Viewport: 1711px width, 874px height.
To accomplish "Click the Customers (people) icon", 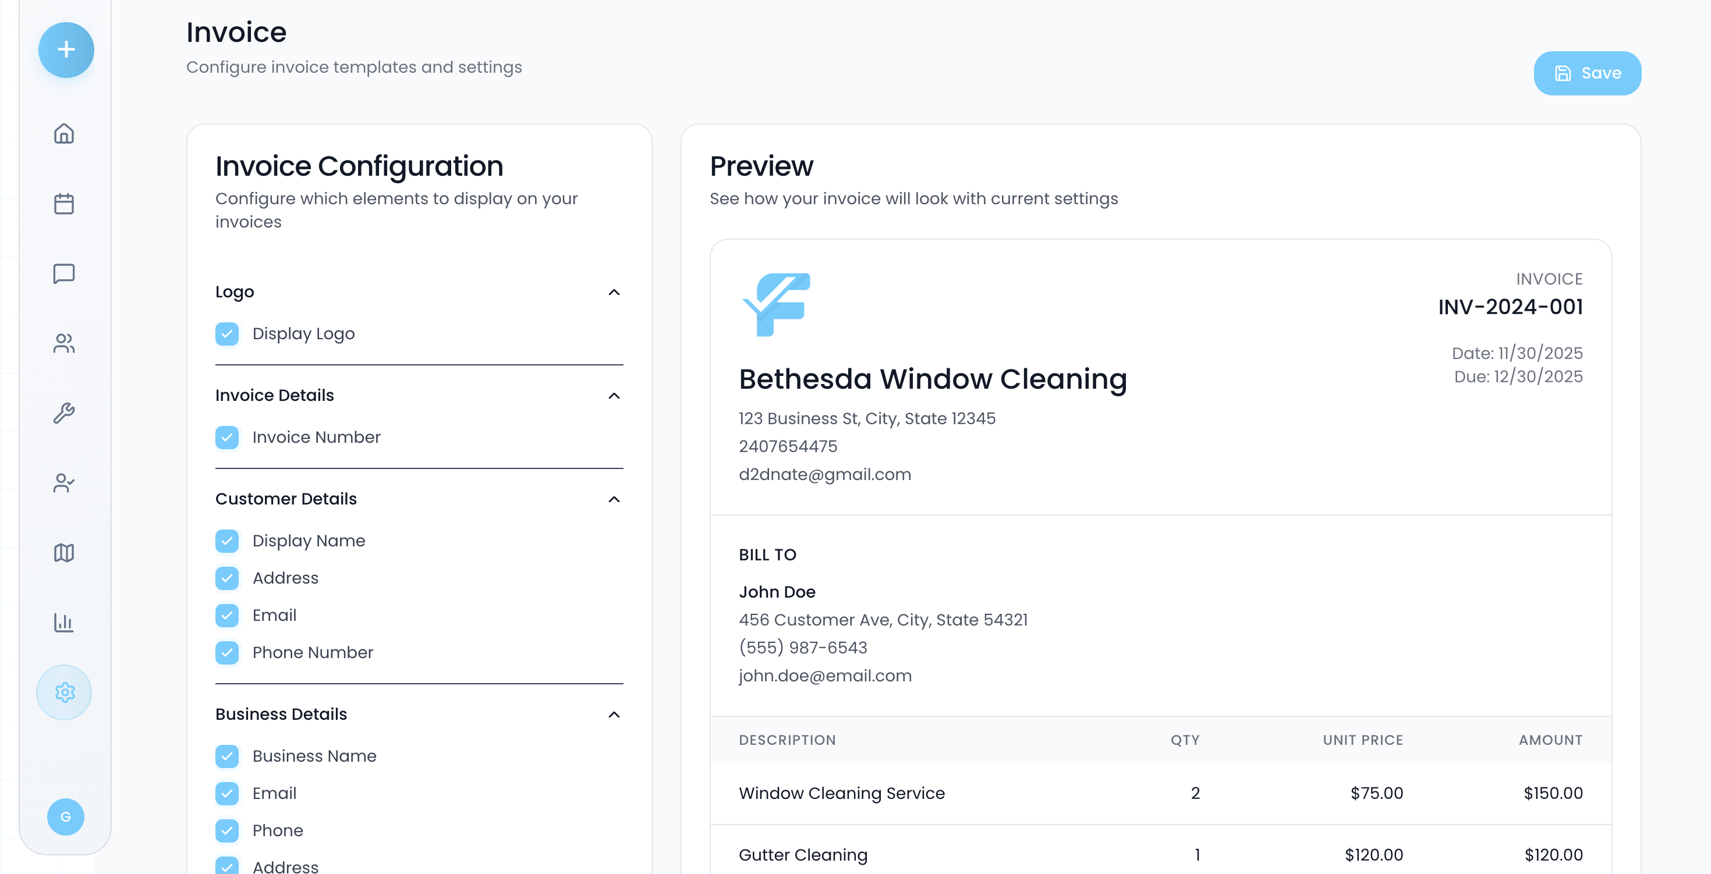I will click(x=64, y=343).
